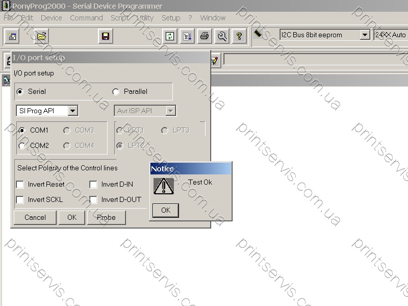The height and width of the screenshot is (306, 408).
Task: Click the edit note pencil icon
Action: (215, 61)
